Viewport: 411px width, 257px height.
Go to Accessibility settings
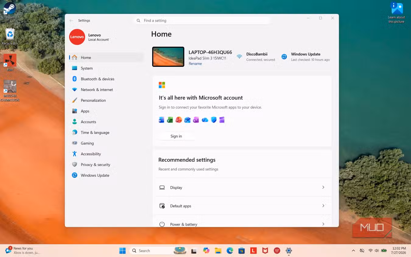(x=91, y=154)
